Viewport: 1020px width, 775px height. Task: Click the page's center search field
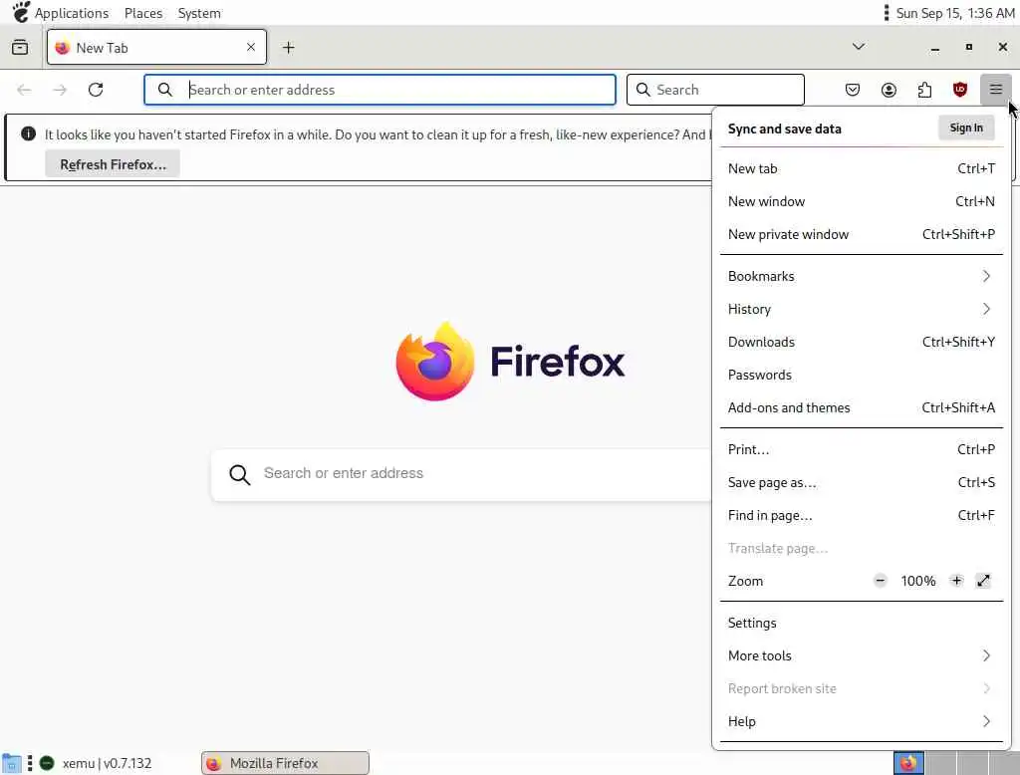coord(462,474)
